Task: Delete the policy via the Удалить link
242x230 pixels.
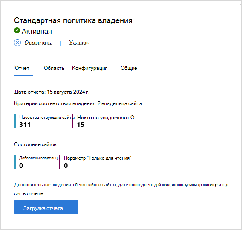Action: 79,43
